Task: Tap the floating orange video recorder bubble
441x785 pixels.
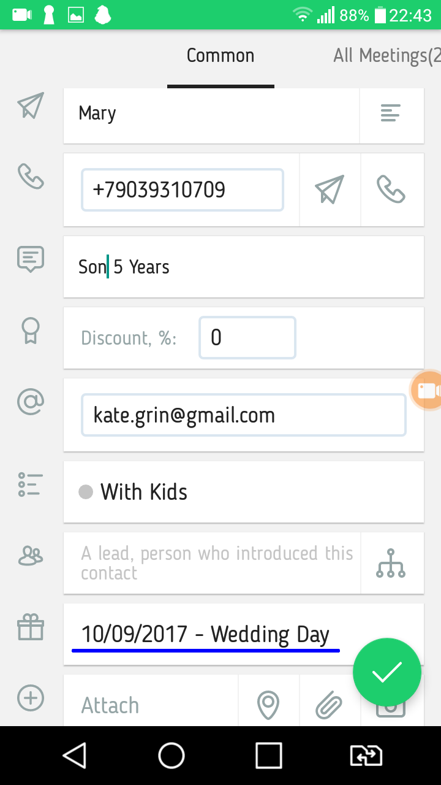Action: [x=427, y=390]
